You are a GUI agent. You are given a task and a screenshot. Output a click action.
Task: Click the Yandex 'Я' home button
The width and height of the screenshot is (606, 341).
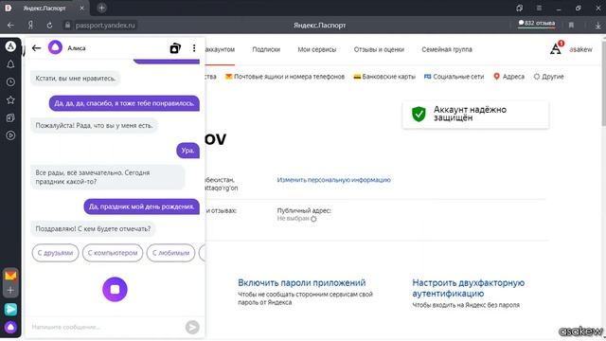point(30,26)
